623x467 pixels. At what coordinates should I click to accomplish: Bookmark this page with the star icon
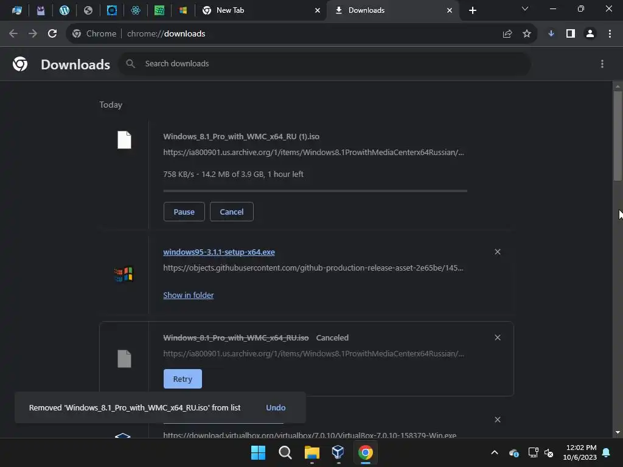[x=527, y=34]
